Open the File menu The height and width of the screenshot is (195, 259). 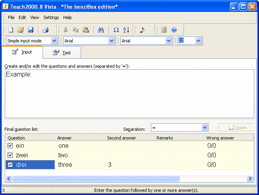(x=11, y=17)
